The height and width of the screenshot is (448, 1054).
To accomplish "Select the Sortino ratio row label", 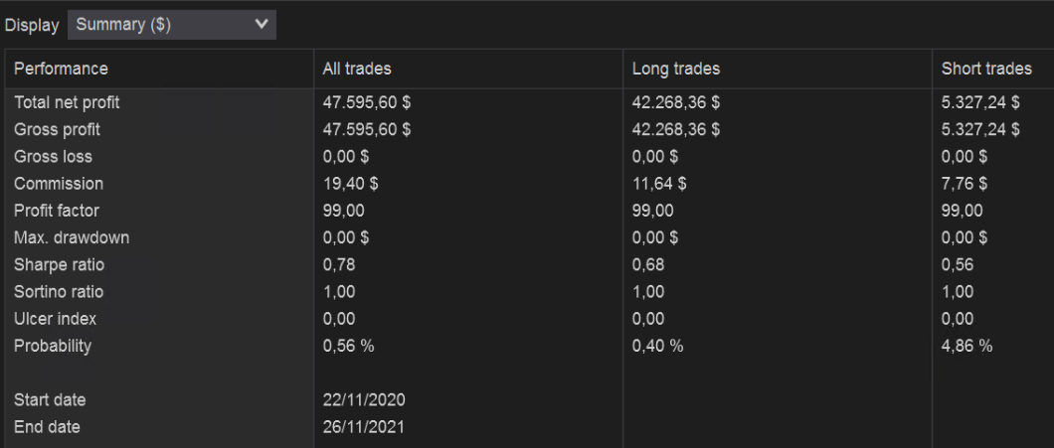I will pos(59,292).
